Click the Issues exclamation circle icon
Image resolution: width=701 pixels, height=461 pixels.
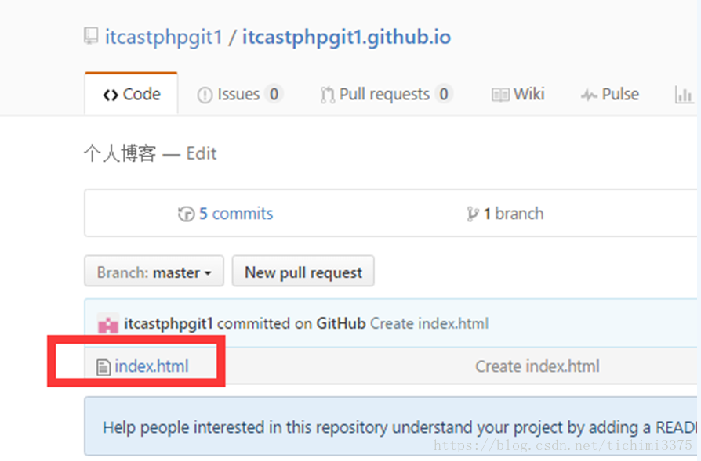[205, 95]
